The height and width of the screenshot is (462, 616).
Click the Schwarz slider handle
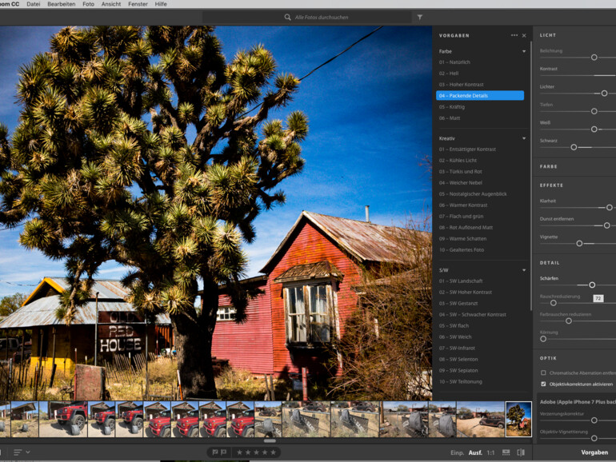point(574,147)
